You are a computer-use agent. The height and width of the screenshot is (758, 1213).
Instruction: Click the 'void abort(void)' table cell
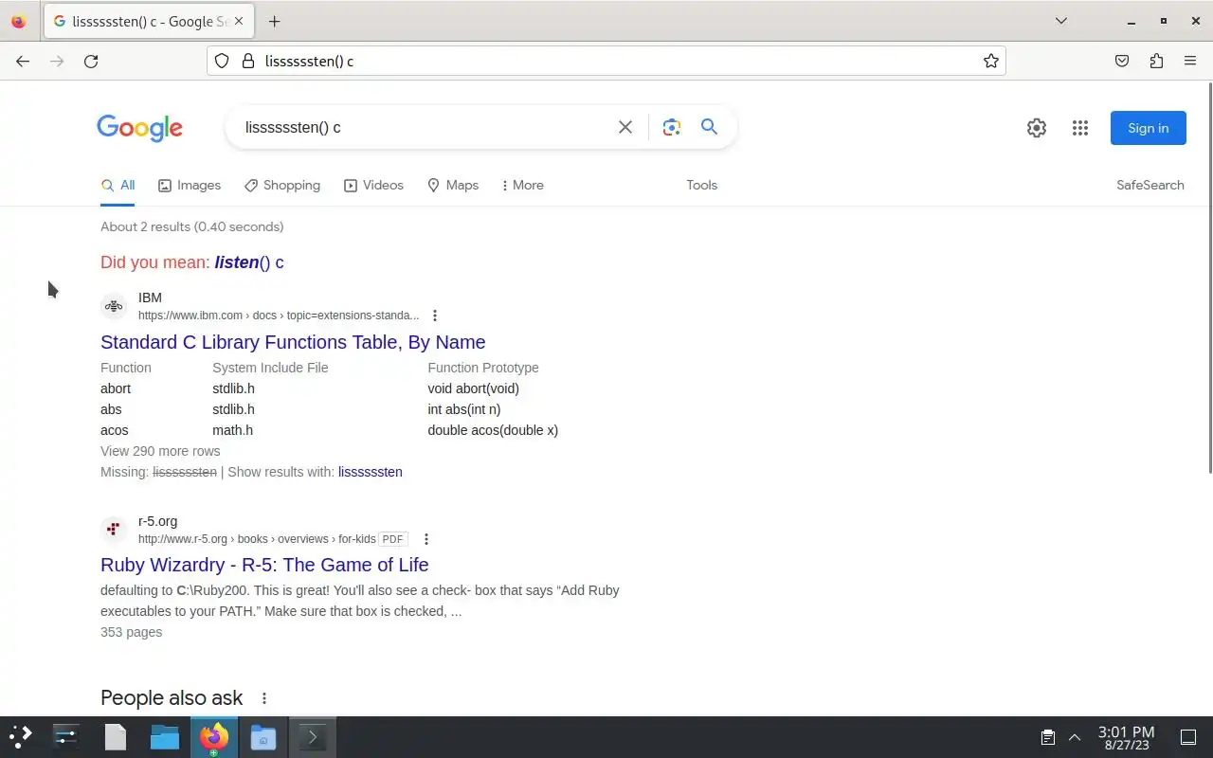click(x=474, y=388)
